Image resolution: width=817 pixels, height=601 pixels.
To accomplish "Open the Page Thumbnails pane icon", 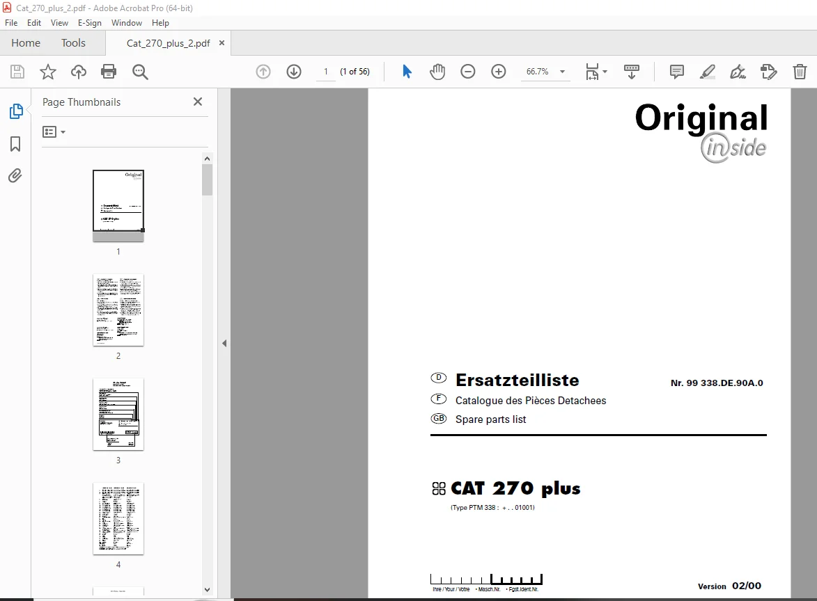I will click(x=15, y=111).
